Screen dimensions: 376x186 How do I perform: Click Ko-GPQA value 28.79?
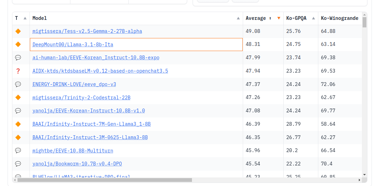[294, 124]
